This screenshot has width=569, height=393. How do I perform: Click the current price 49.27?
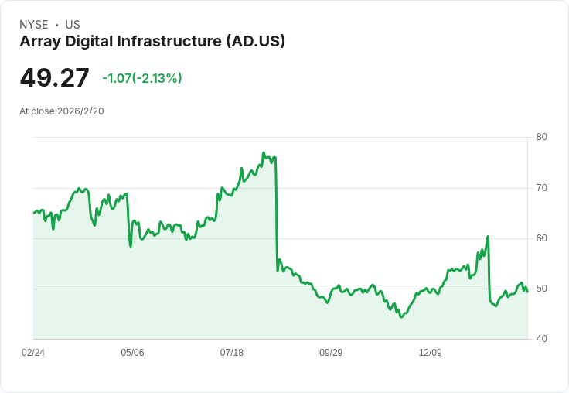point(54,78)
